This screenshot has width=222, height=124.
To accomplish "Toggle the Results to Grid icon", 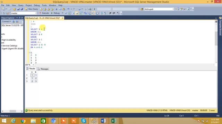I will pyautogui.click(x=93, y=13).
